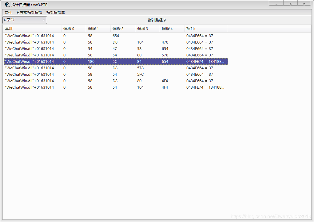314x222 pixels.
Task: Sort by the 偏移 3 column header
Action: pyautogui.click(x=148, y=29)
